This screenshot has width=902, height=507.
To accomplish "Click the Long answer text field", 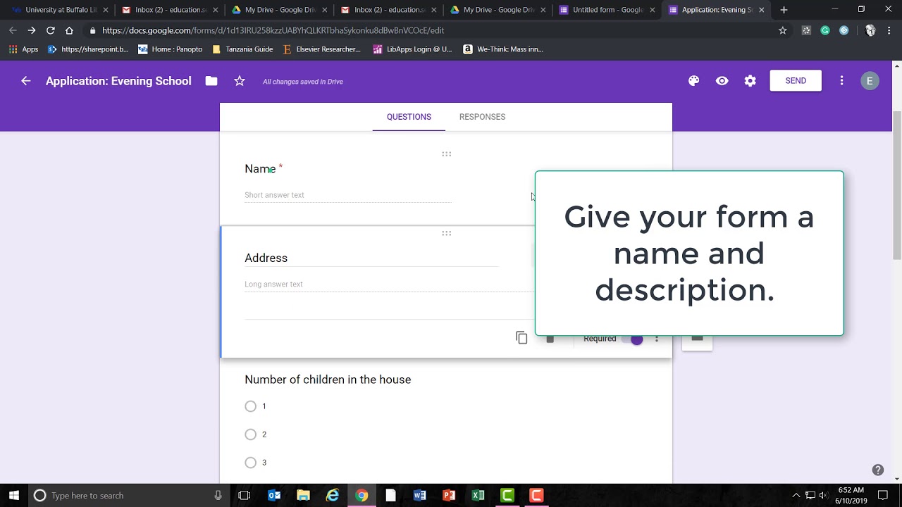I will tap(389, 284).
